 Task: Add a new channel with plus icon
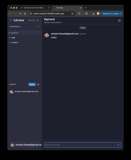38,27
